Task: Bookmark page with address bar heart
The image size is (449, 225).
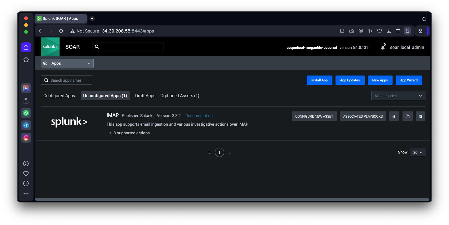Action: pyautogui.click(x=380, y=31)
